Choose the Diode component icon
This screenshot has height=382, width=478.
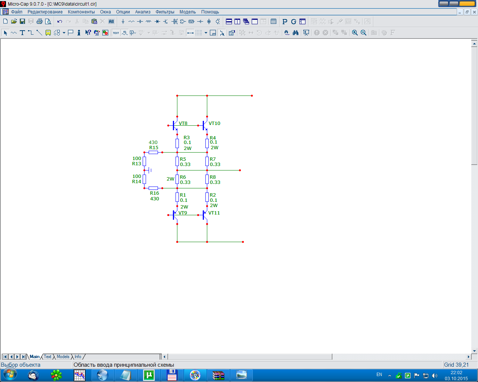point(157,22)
